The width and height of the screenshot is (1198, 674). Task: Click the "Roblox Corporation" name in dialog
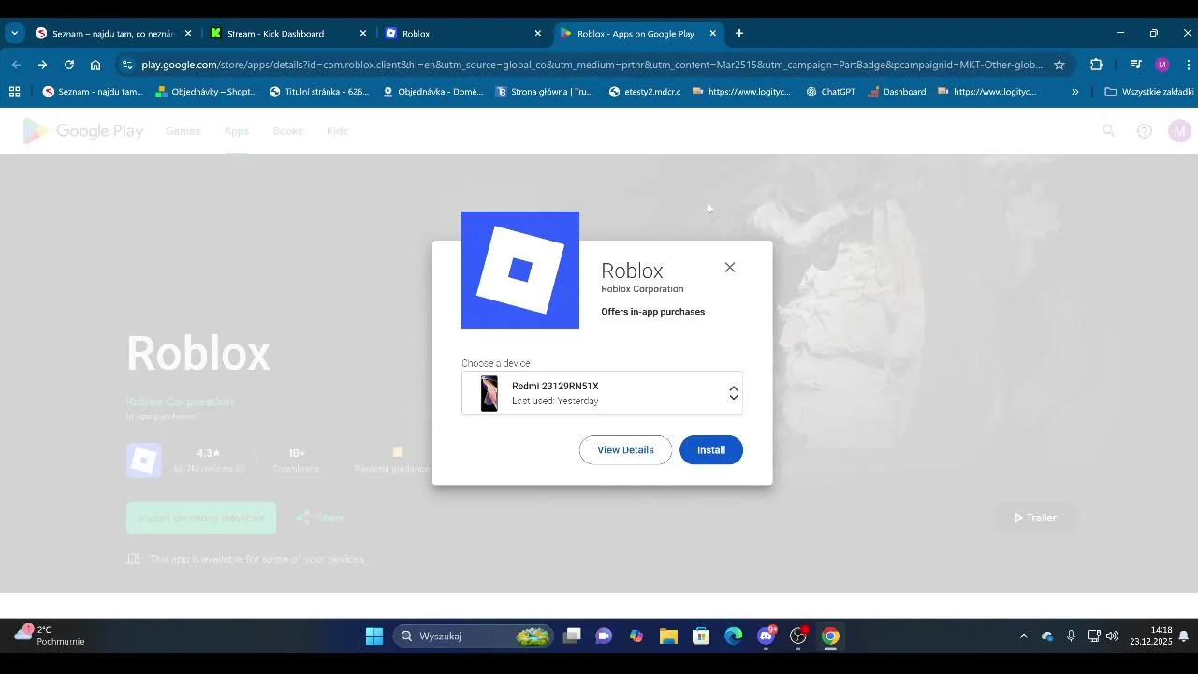click(x=642, y=289)
